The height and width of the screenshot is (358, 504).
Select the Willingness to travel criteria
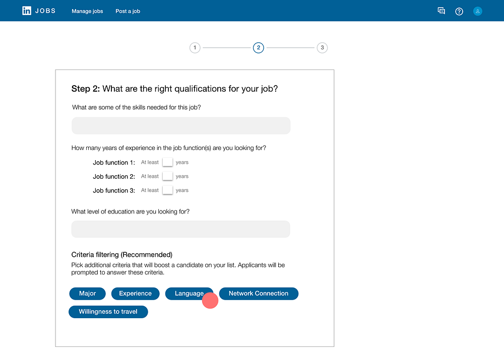108,312
